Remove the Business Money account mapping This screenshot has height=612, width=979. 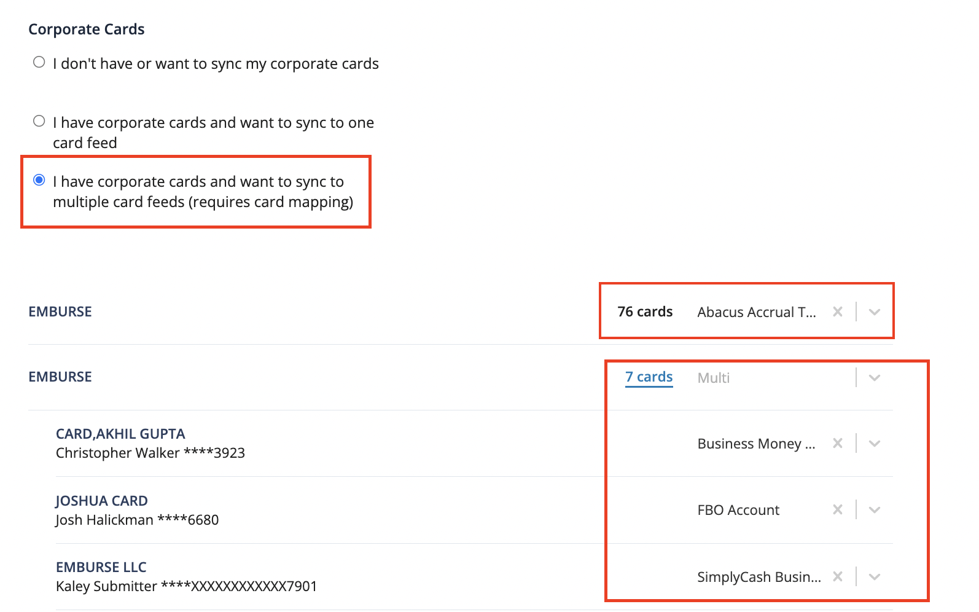click(x=838, y=443)
